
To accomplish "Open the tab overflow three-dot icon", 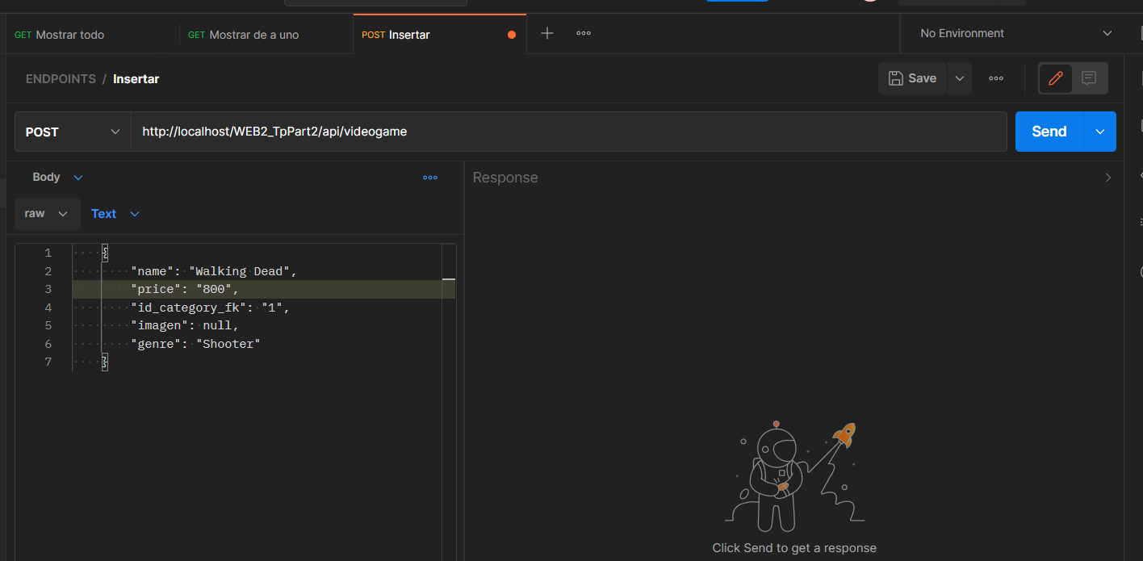I will pos(583,33).
